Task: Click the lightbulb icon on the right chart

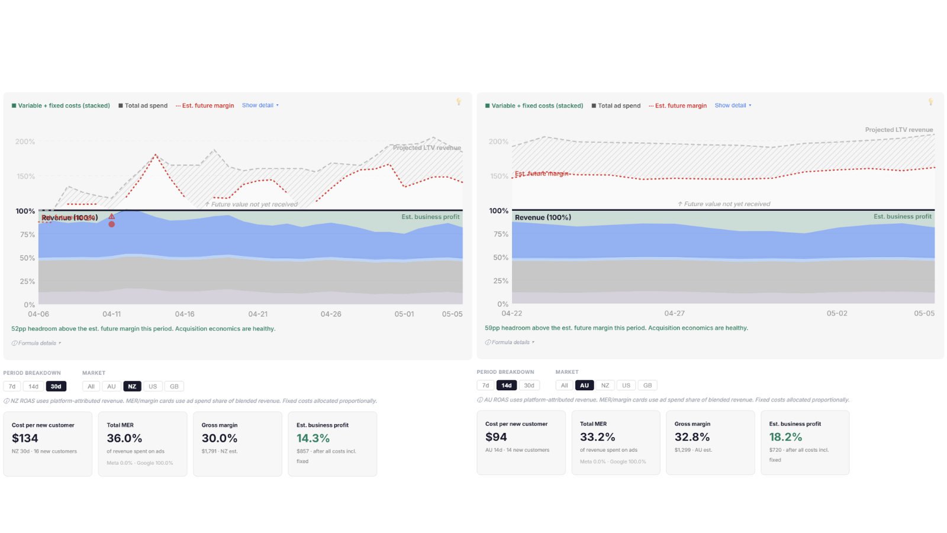Action: coord(931,102)
